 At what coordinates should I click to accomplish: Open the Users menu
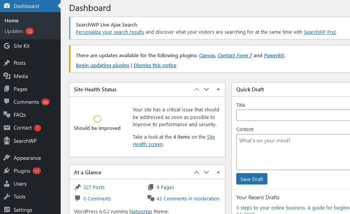click(x=20, y=184)
